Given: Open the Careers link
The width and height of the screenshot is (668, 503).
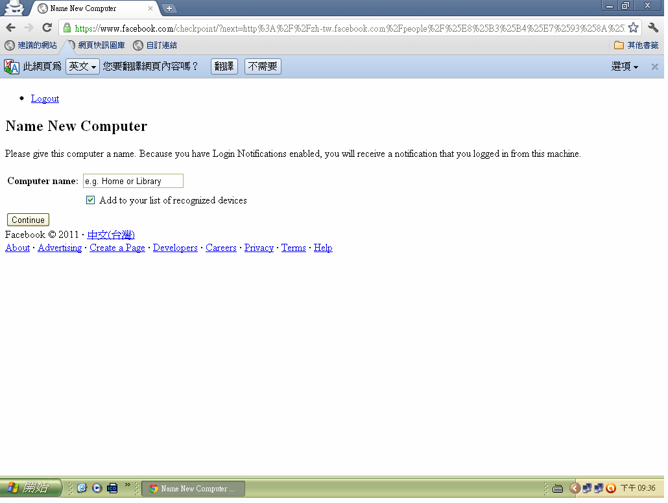Looking at the screenshot, I should point(221,248).
